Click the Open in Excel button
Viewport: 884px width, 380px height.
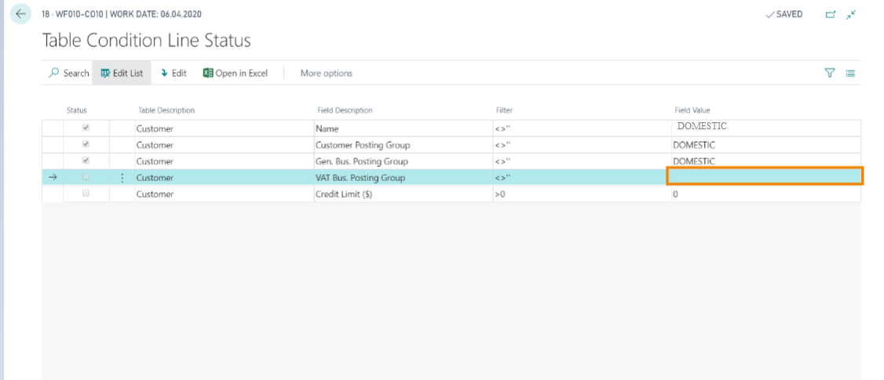(236, 73)
